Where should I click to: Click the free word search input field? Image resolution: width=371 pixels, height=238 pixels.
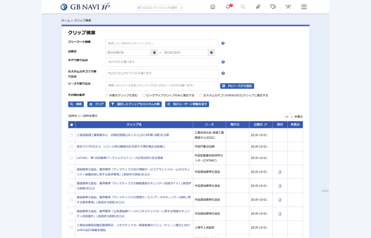pyautogui.click(x=162, y=43)
